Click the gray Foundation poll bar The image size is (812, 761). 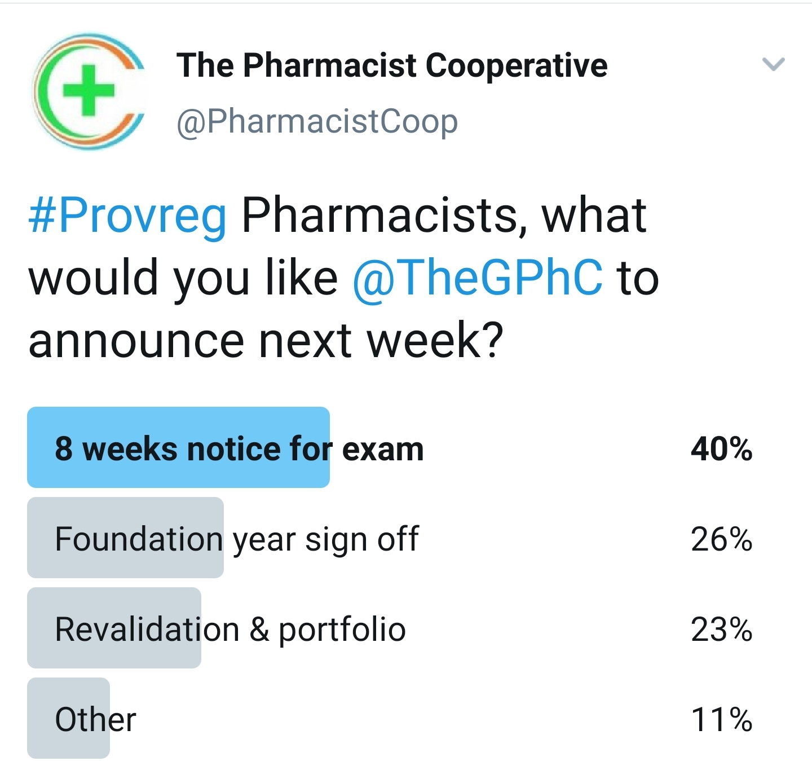tap(125, 538)
